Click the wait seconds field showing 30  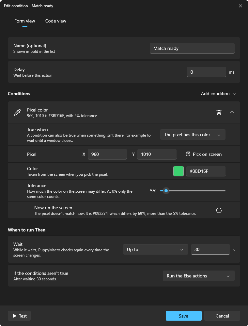pos(210,249)
